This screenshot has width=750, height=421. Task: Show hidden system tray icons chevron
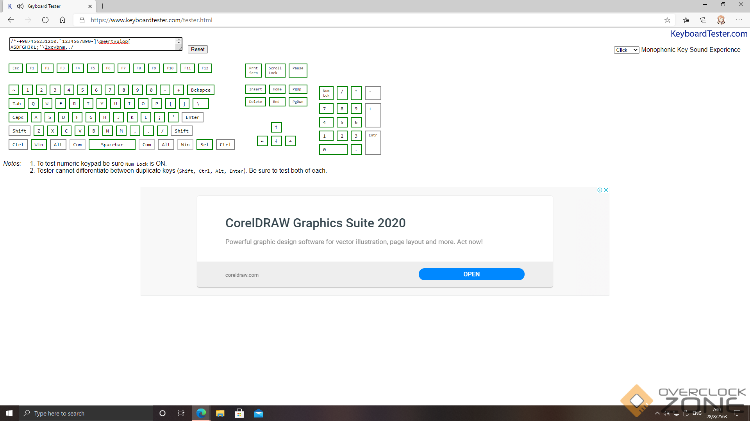(x=657, y=413)
